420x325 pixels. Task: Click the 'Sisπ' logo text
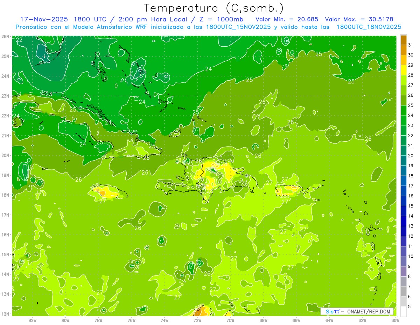332,311
